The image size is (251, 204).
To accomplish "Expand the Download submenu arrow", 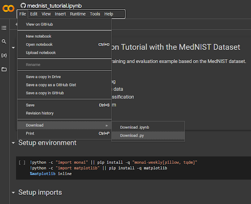I will point(107,125).
